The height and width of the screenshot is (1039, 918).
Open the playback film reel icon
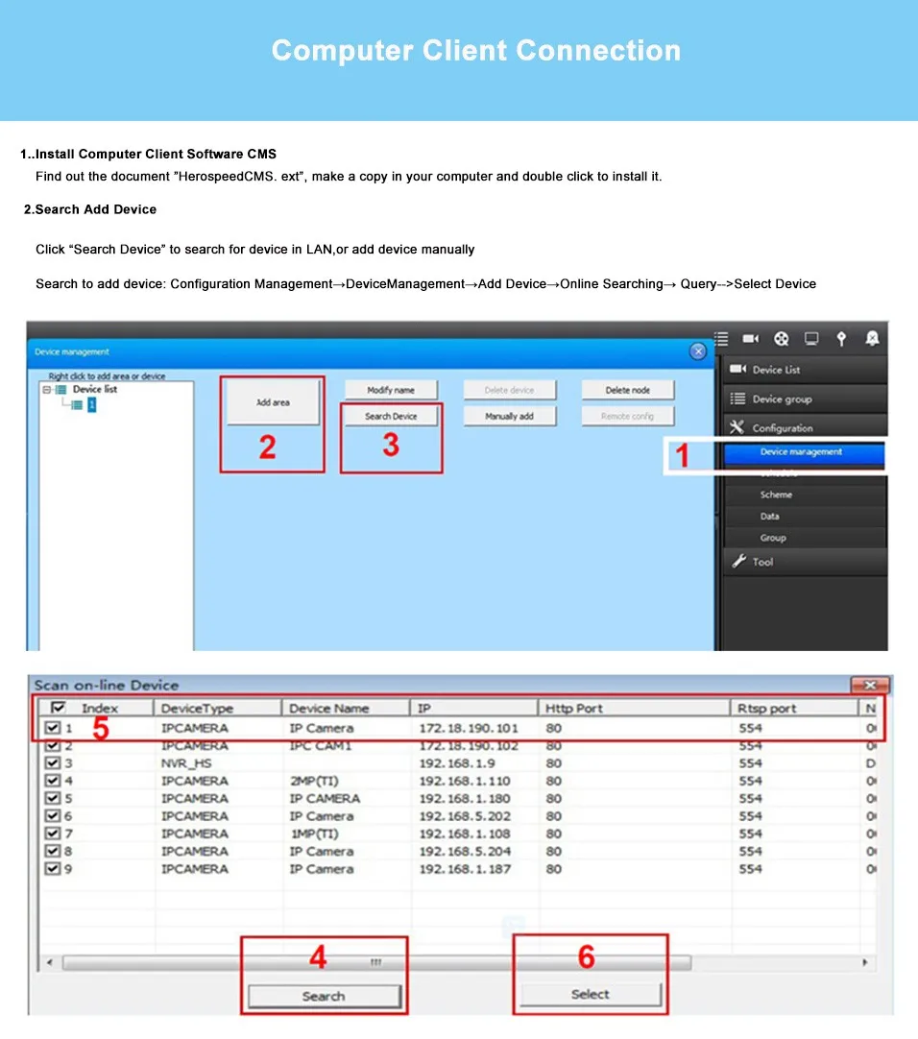pyautogui.click(x=782, y=339)
